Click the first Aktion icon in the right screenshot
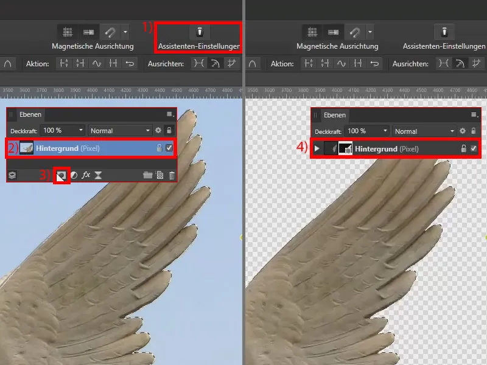The image size is (487, 365). click(x=309, y=64)
